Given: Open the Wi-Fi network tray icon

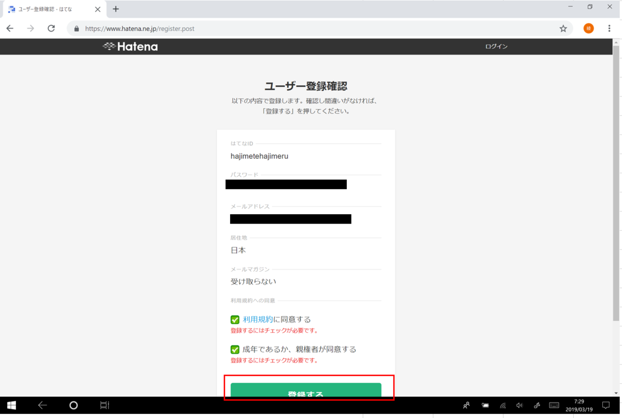Looking at the screenshot, I should 503,406.
